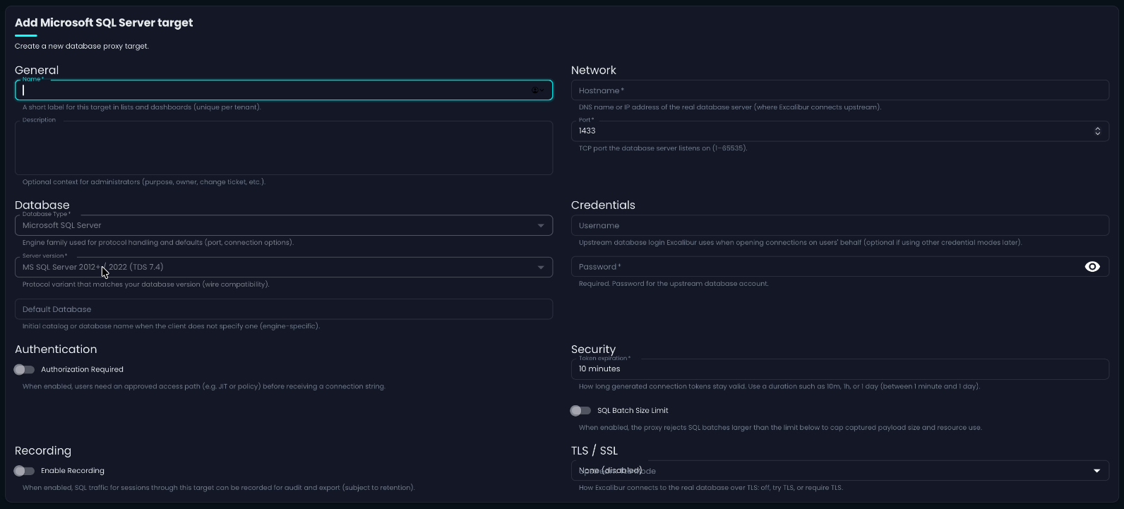Click the 'Upstream database login Excalibur uses' hint
The width and height of the screenshot is (1124, 509).
(x=800, y=243)
